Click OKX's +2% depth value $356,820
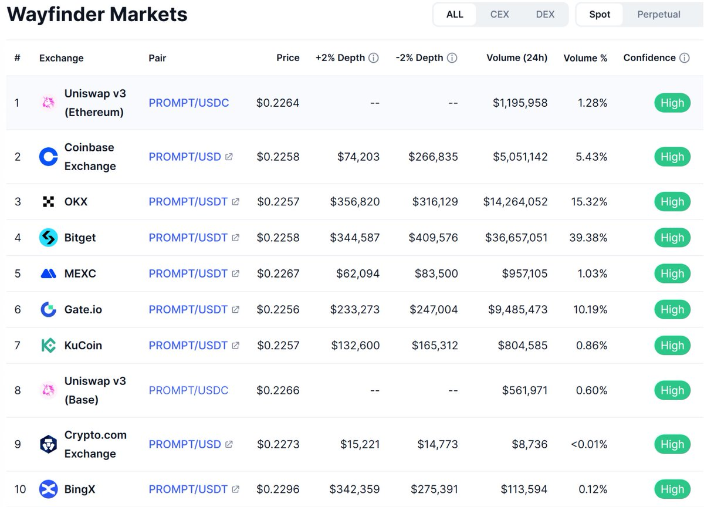This screenshot has height=507, width=704. point(355,202)
